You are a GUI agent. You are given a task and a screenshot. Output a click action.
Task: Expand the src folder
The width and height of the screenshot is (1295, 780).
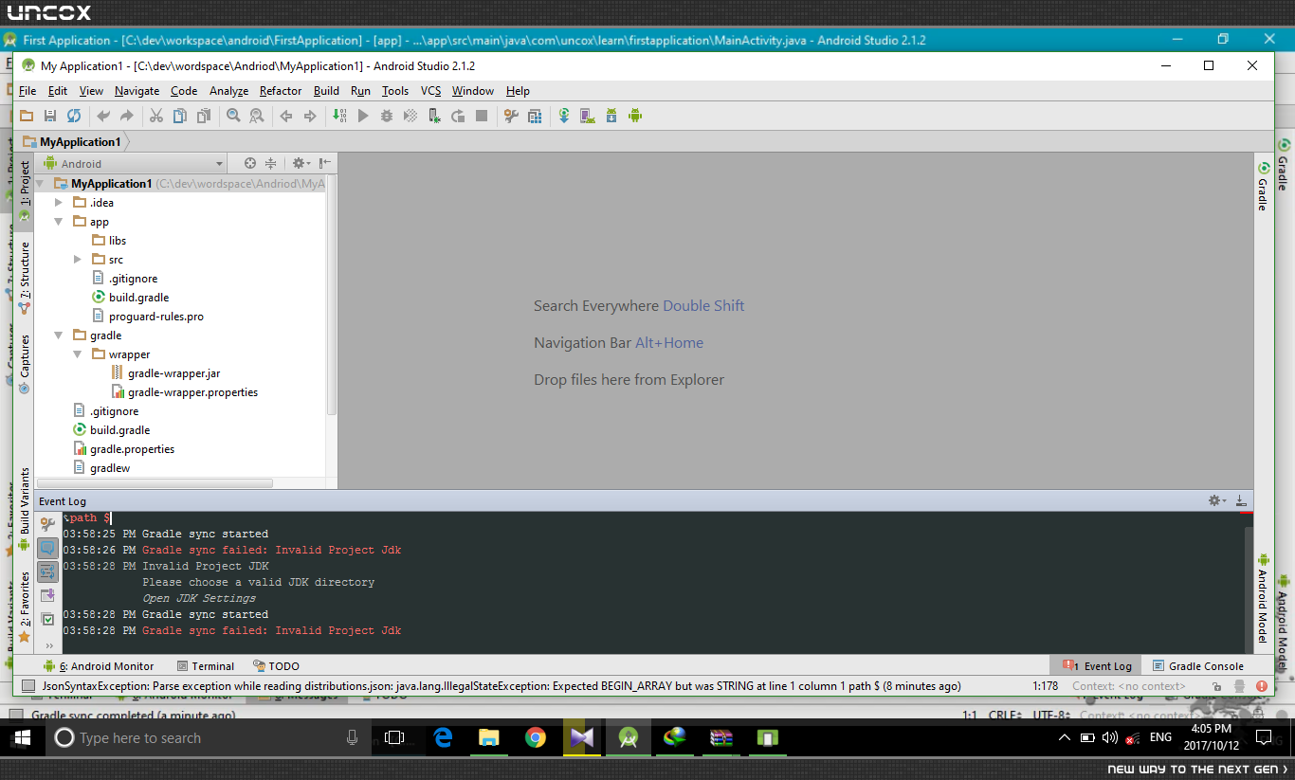pos(78,259)
